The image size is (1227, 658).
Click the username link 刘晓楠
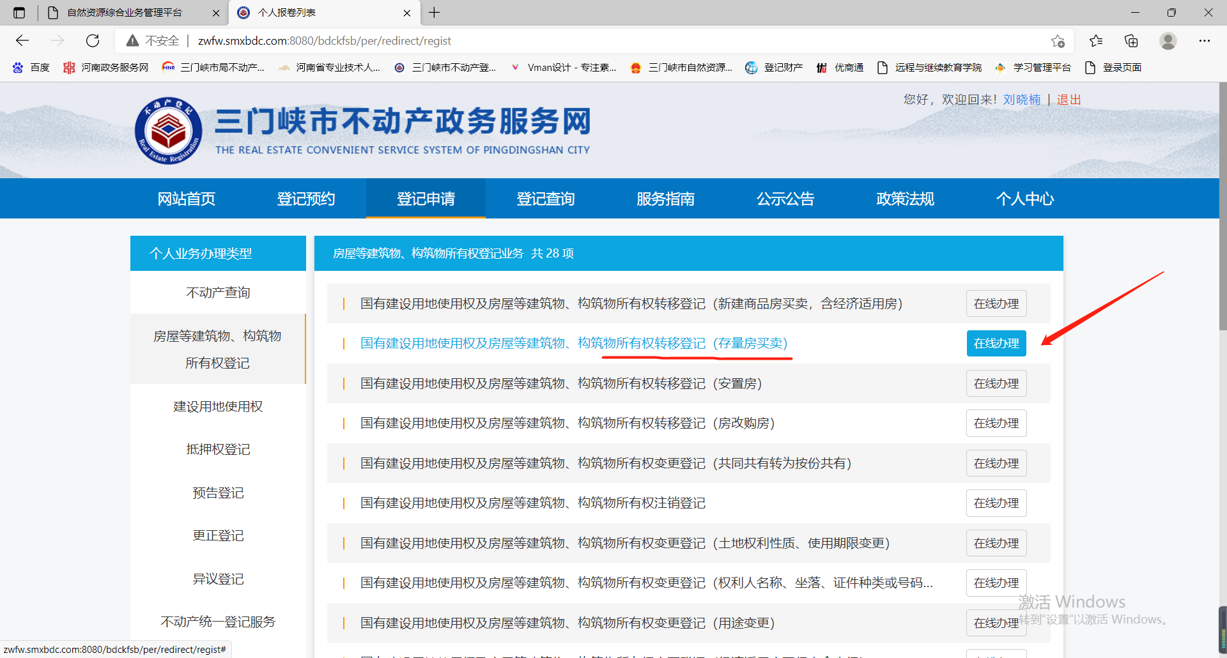click(1022, 100)
